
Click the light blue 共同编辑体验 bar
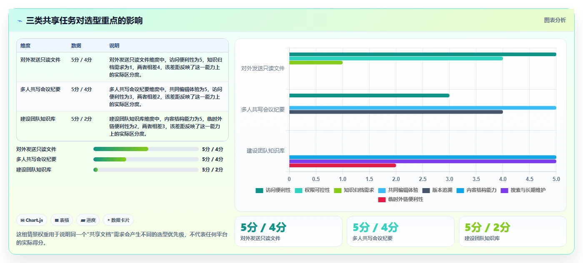pyautogui.click(x=423, y=108)
